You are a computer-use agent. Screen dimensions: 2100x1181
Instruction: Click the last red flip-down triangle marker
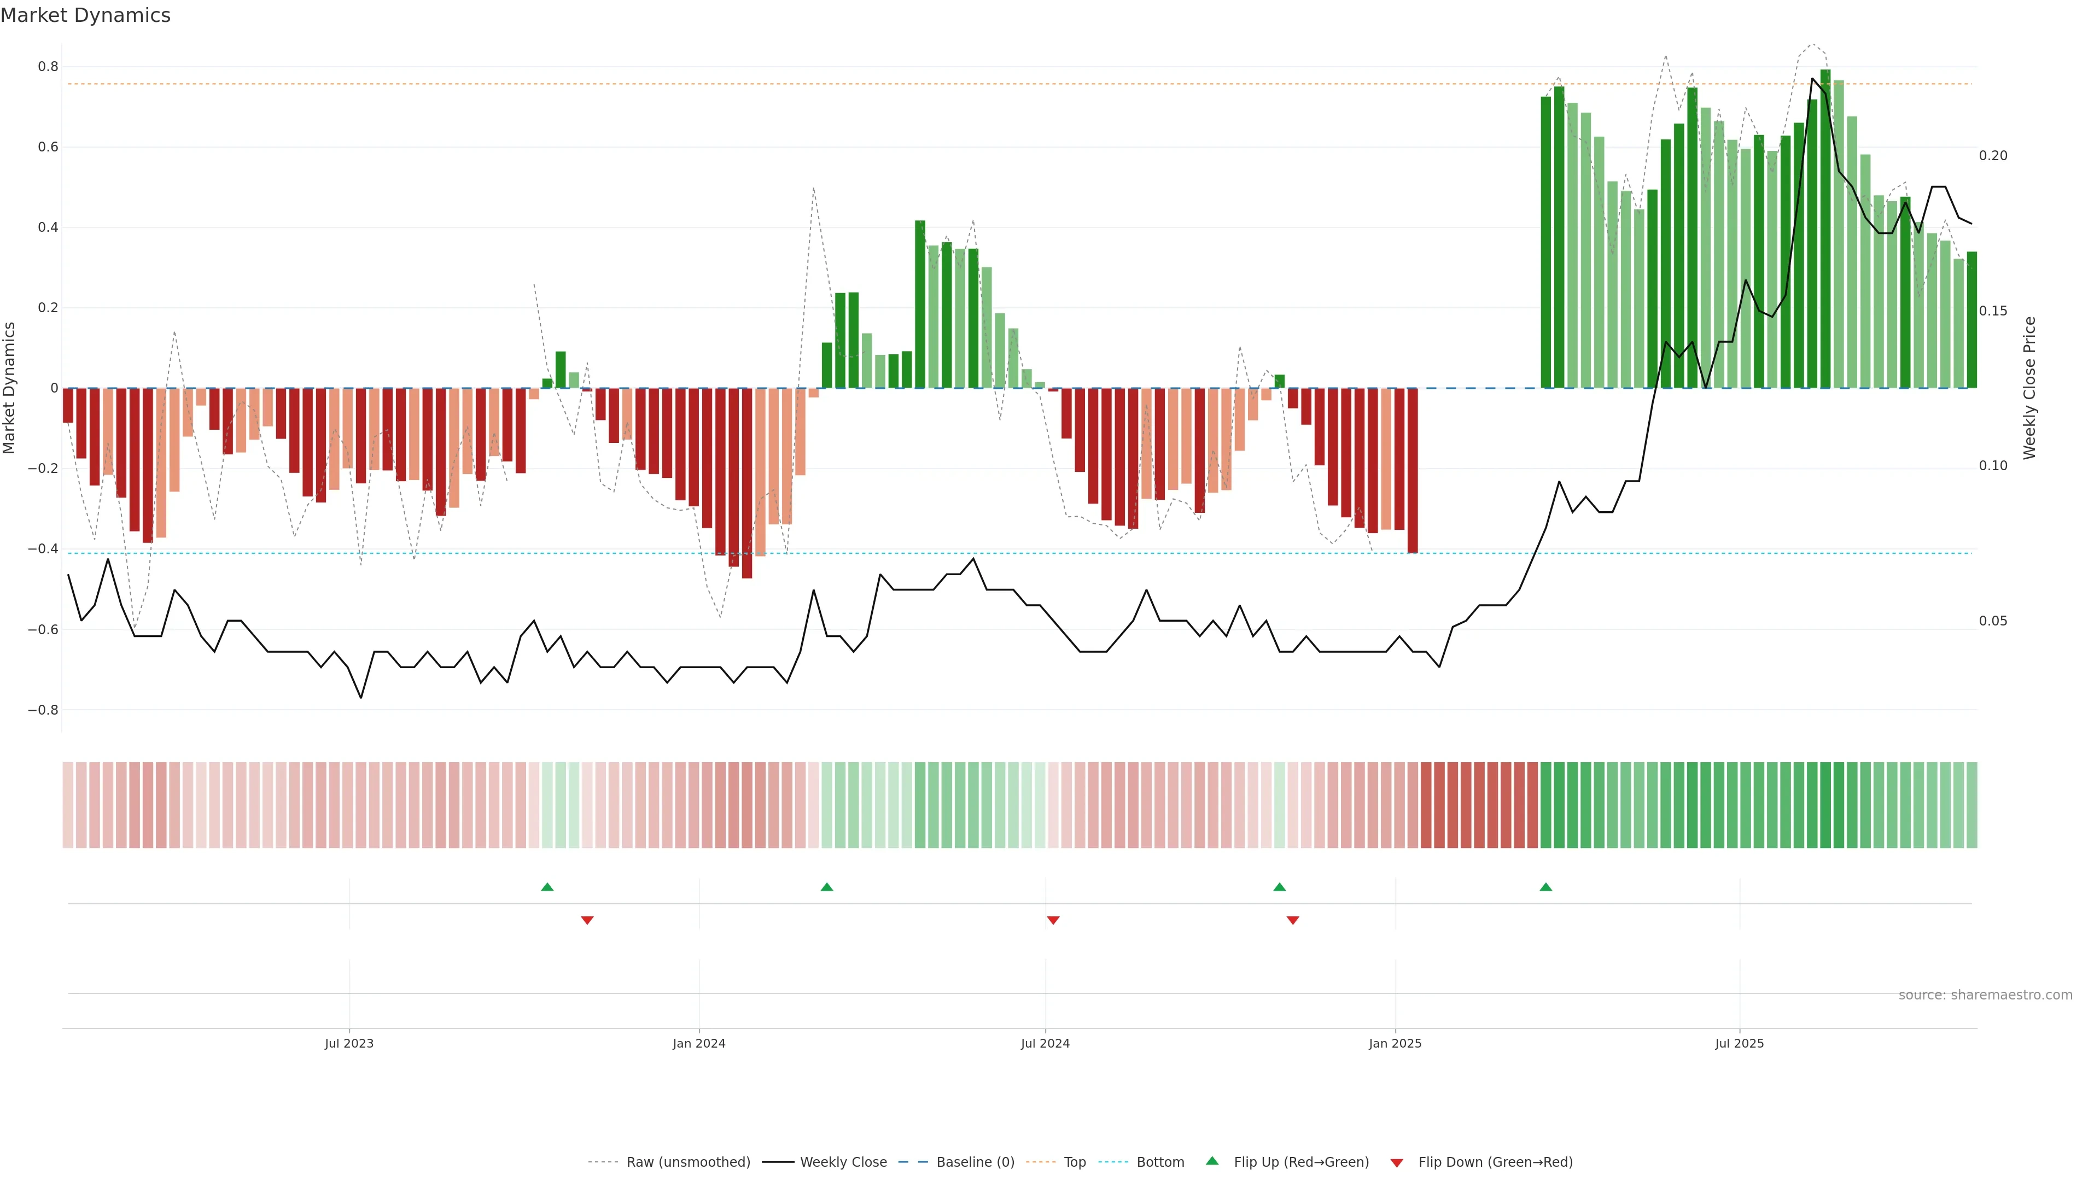coord(1292,920)
